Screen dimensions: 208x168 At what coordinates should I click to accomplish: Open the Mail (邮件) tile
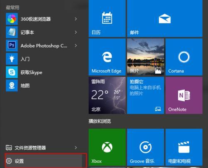point(165,18)
